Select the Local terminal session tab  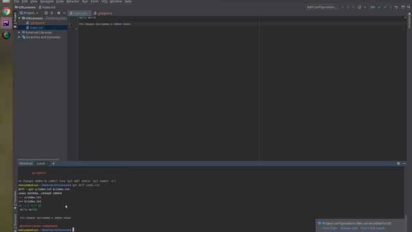(41, 163)
